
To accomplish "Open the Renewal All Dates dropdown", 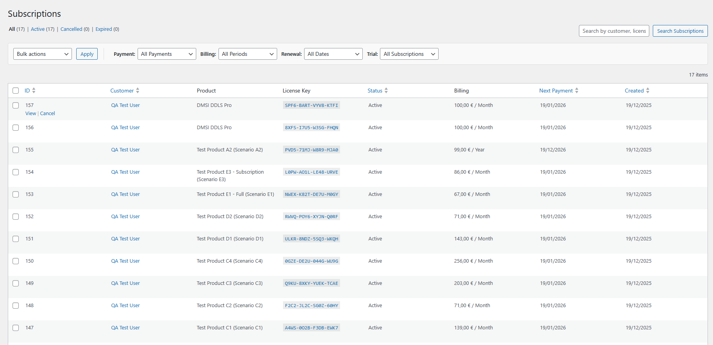I will tap(333, 54).
